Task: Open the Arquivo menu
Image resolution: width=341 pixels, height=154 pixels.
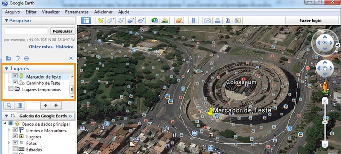Action: click(x=12, y=12)
